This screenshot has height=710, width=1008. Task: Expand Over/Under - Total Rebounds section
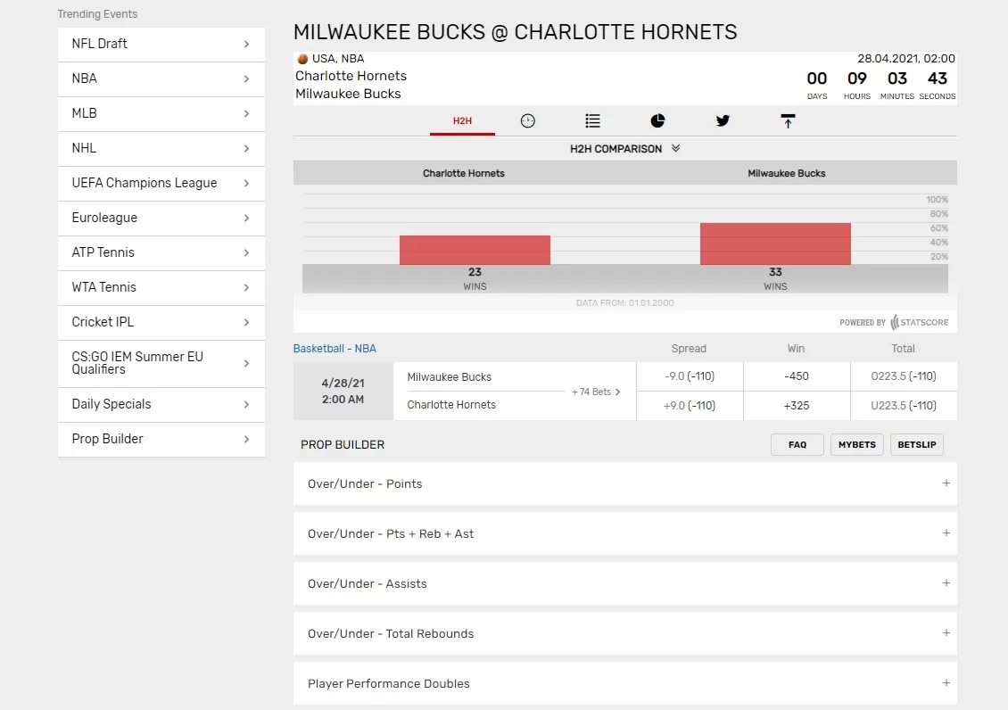click(624, 633)
